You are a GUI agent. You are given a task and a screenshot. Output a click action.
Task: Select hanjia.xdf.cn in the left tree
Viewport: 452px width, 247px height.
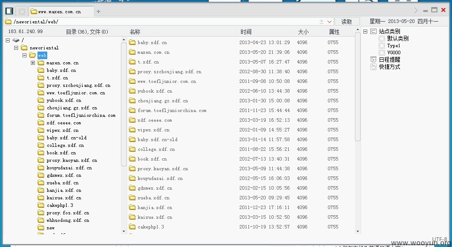[64, 190]
